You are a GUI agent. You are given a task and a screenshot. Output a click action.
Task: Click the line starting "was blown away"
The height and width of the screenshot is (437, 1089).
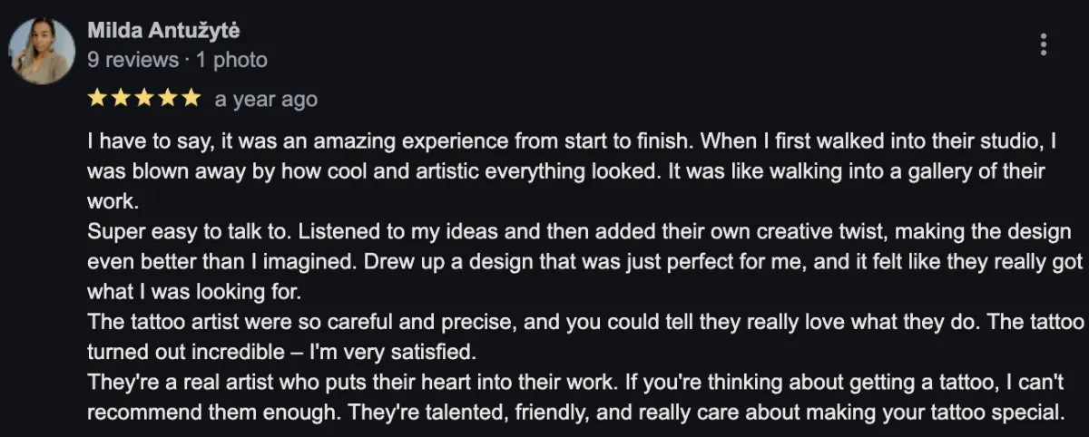click(566, 171)
